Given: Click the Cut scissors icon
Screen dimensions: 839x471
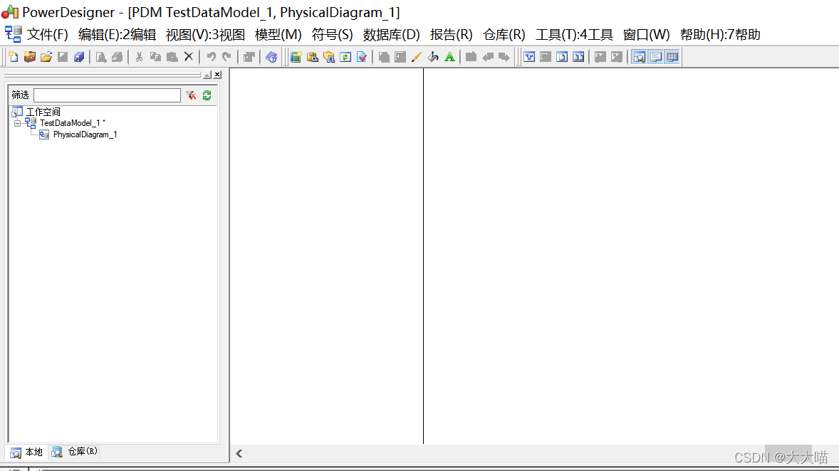Looking at the screenshot, I should click(139, 57).
